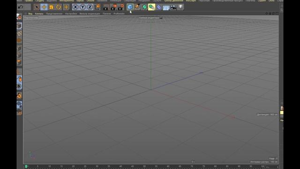The width and height of the screenshot is (300, 169).
Task: Switch the coordinate system icon
Action: point(97,8)
